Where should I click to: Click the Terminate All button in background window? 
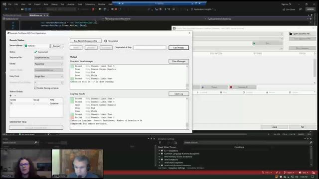coord(243,88)
